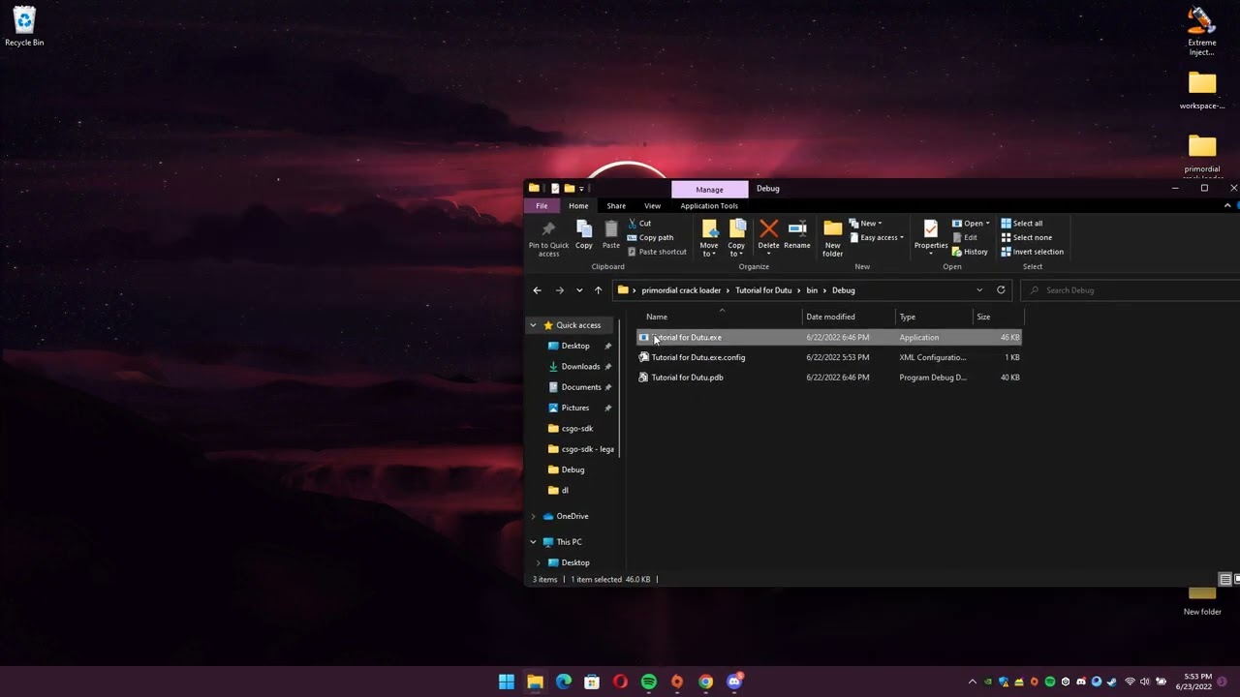
Task: Open Google Chrome from the taskbar
Action: click(706, 682)
